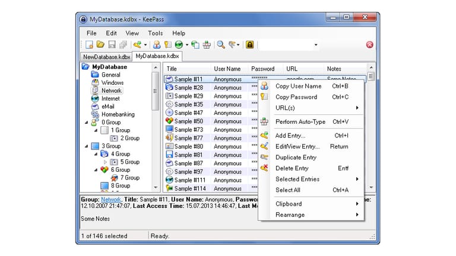Click the Copy User Name icon in context menu

click(264, 86)
